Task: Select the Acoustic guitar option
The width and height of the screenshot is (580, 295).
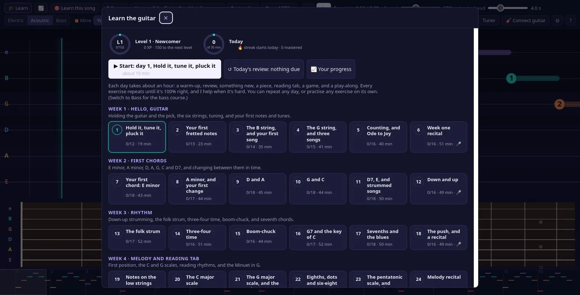Action: 40,20
